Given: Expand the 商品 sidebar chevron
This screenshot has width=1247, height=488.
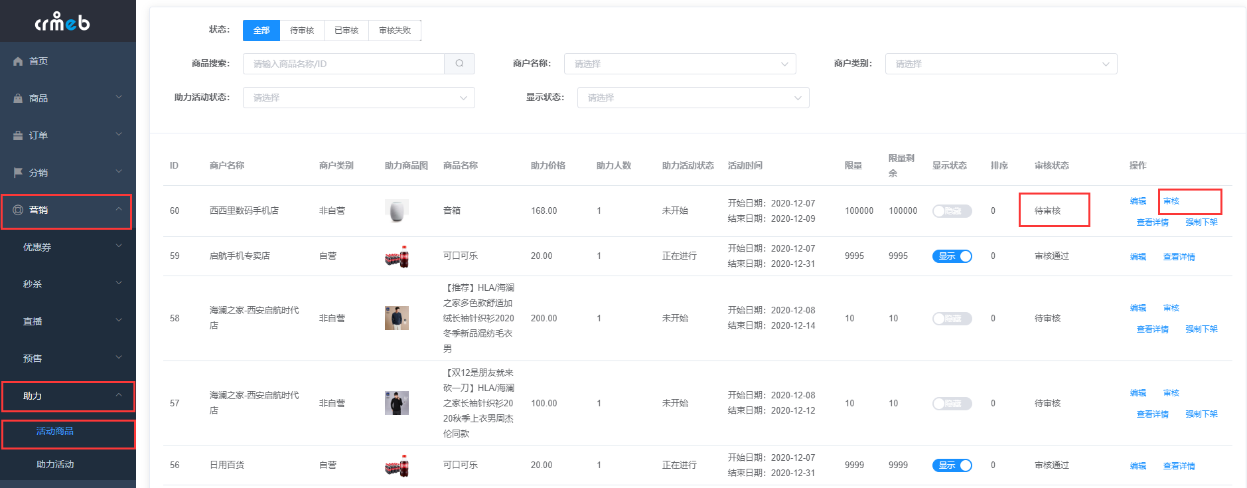Looking at the screenshot, I should (x=119, y=97).
